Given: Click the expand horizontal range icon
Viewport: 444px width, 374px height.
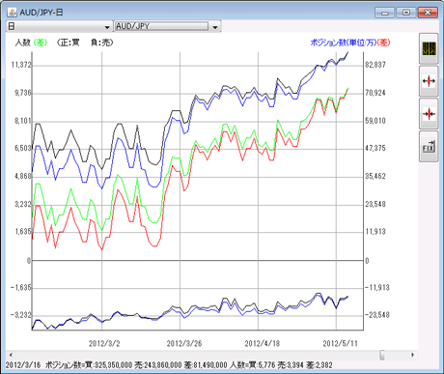Looking at the screenshot, I should (x=429, y=81).
